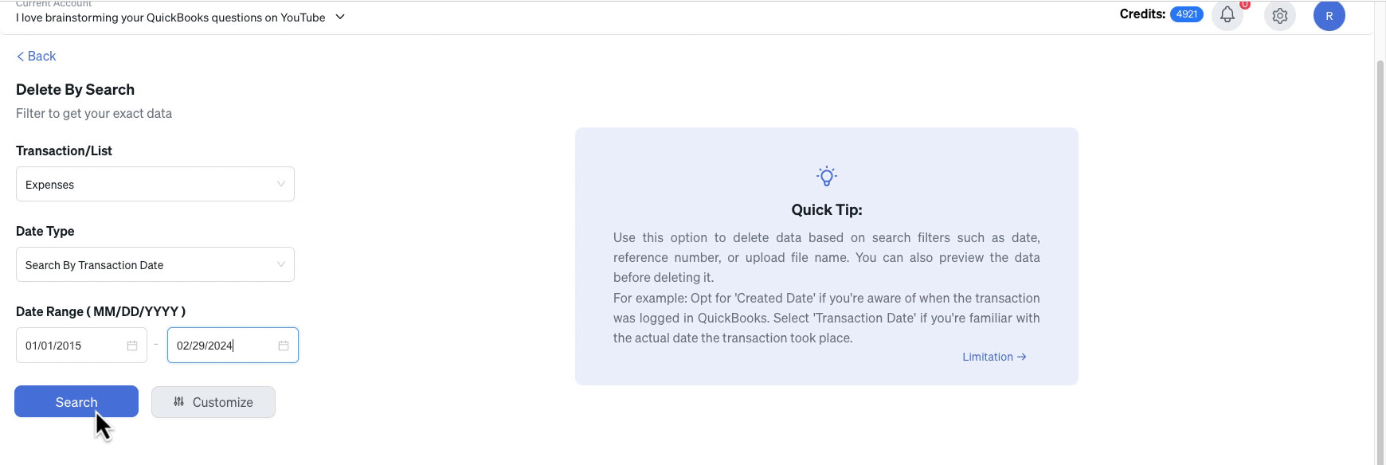Click the Credits 4921 badge
This screenshot has width=1386, height=465.
click(x=1186, y=14)
